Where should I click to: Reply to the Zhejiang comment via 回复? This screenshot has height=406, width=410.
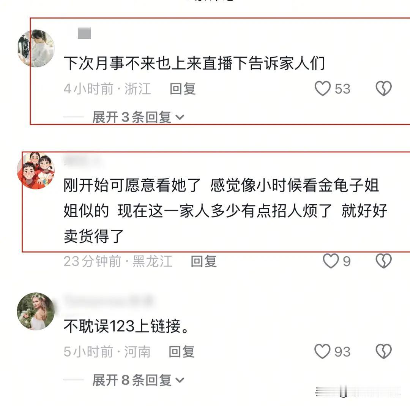click(183, 88)
